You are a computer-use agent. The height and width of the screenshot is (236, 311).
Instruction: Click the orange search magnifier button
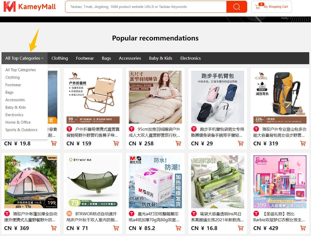pos(236,7)
